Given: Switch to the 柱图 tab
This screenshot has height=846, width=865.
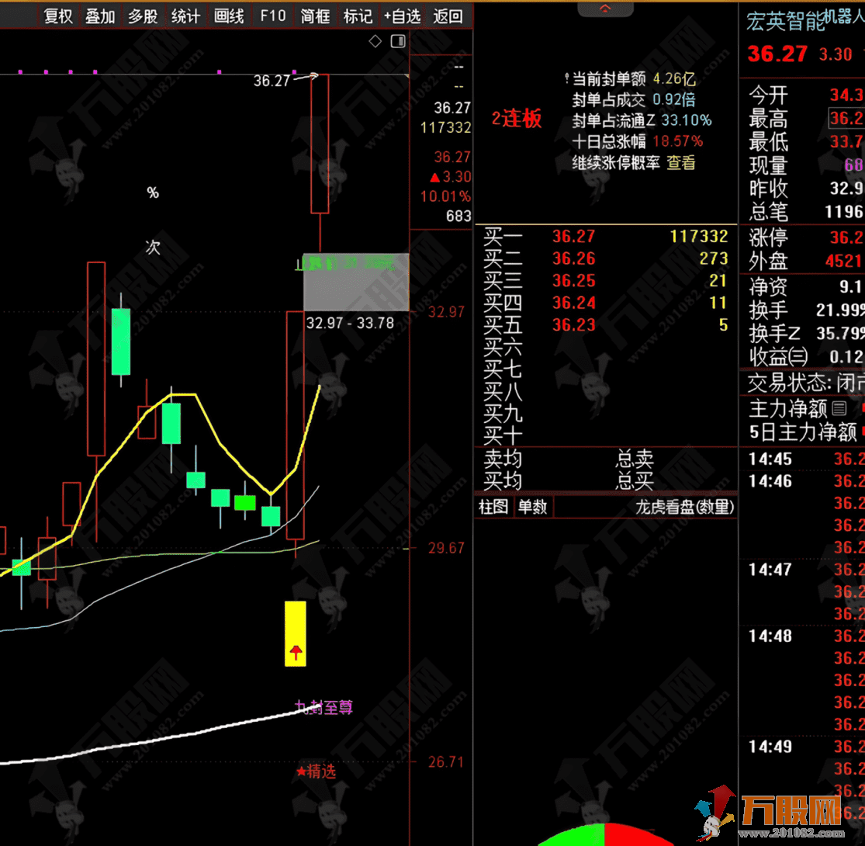Looking at the screenshot, I should [x=493, y=505].
